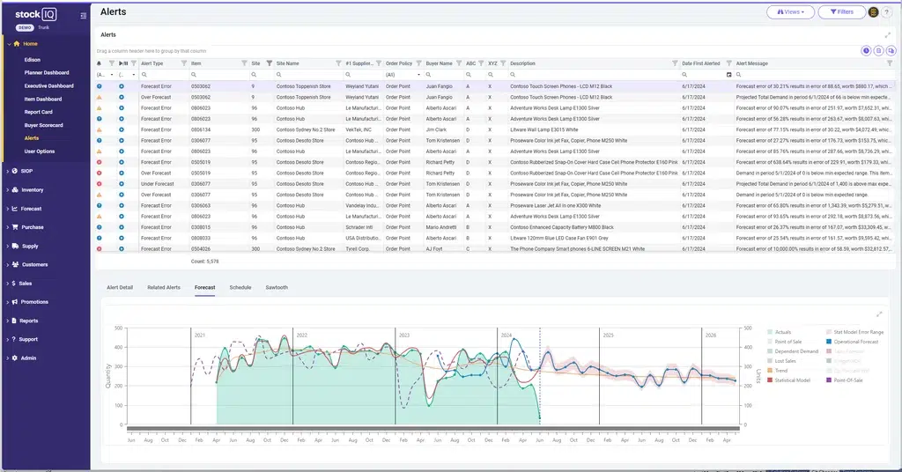This screenshot has width=902, height=472.
Task: Expand the Alerts panel to fullscreen
Action: (x=888, y=35)
